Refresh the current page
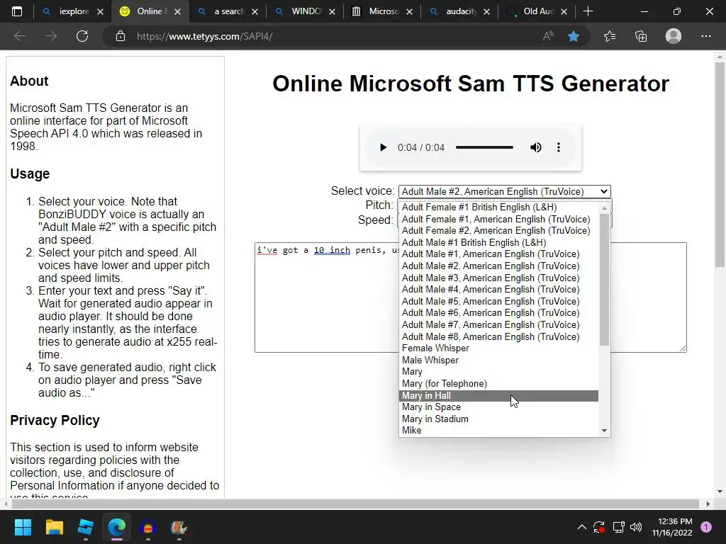Screen dimensions: 726x544 pos(82,36)
